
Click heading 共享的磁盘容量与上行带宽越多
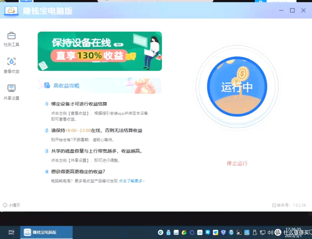pyautogui.click(x=97, y=151)
